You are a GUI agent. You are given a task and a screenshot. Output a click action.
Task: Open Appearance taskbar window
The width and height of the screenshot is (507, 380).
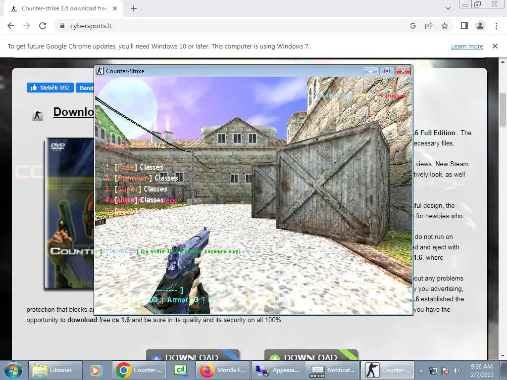click(278, 370)
